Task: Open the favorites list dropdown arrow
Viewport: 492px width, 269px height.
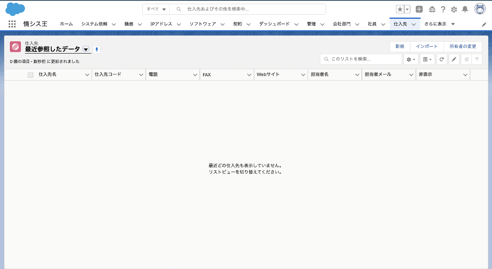Action: 408,9
